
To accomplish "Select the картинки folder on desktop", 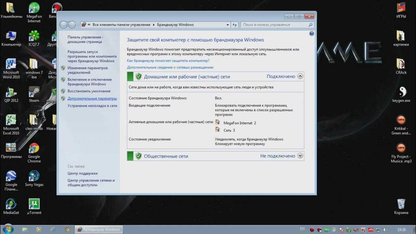I will click(401, 38).
